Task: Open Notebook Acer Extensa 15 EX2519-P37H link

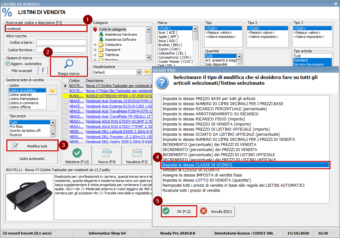Action: 119,101
